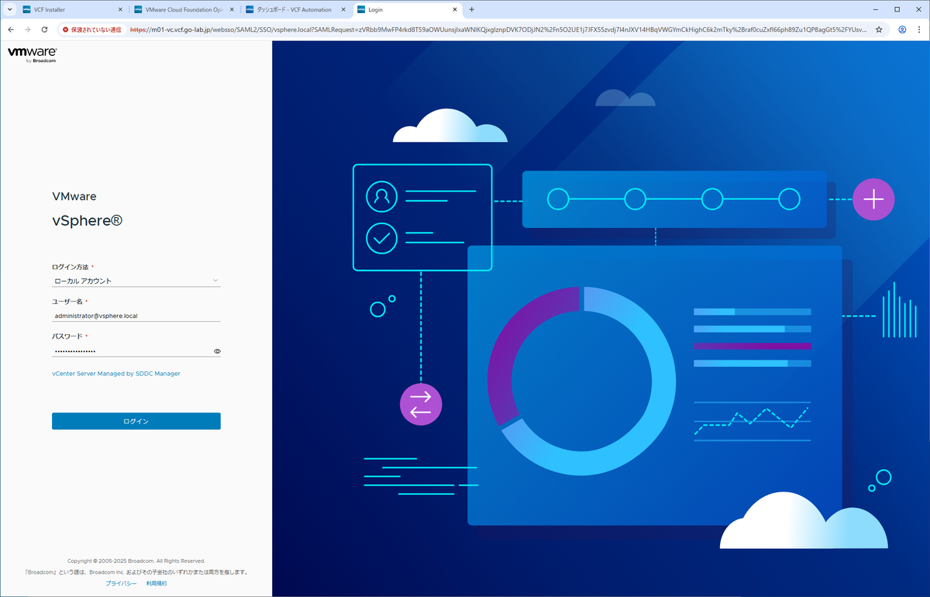Close the VCF Automation tab

[x=342, y=9]
